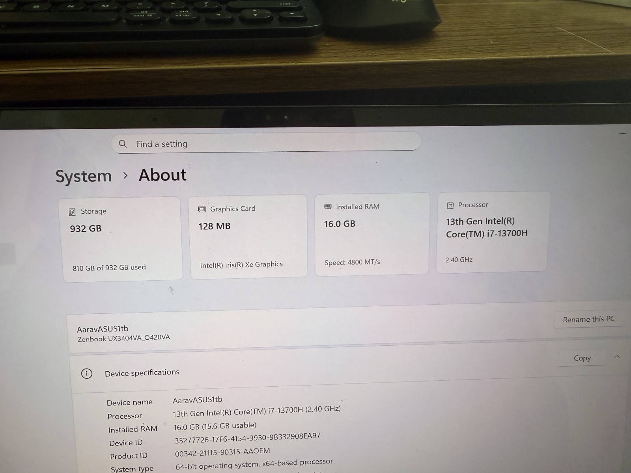Screen dimensions: 631x473
Task: Open the Storage card showing 932 GB
Action: pyautogui.click(x=121, y=239)
